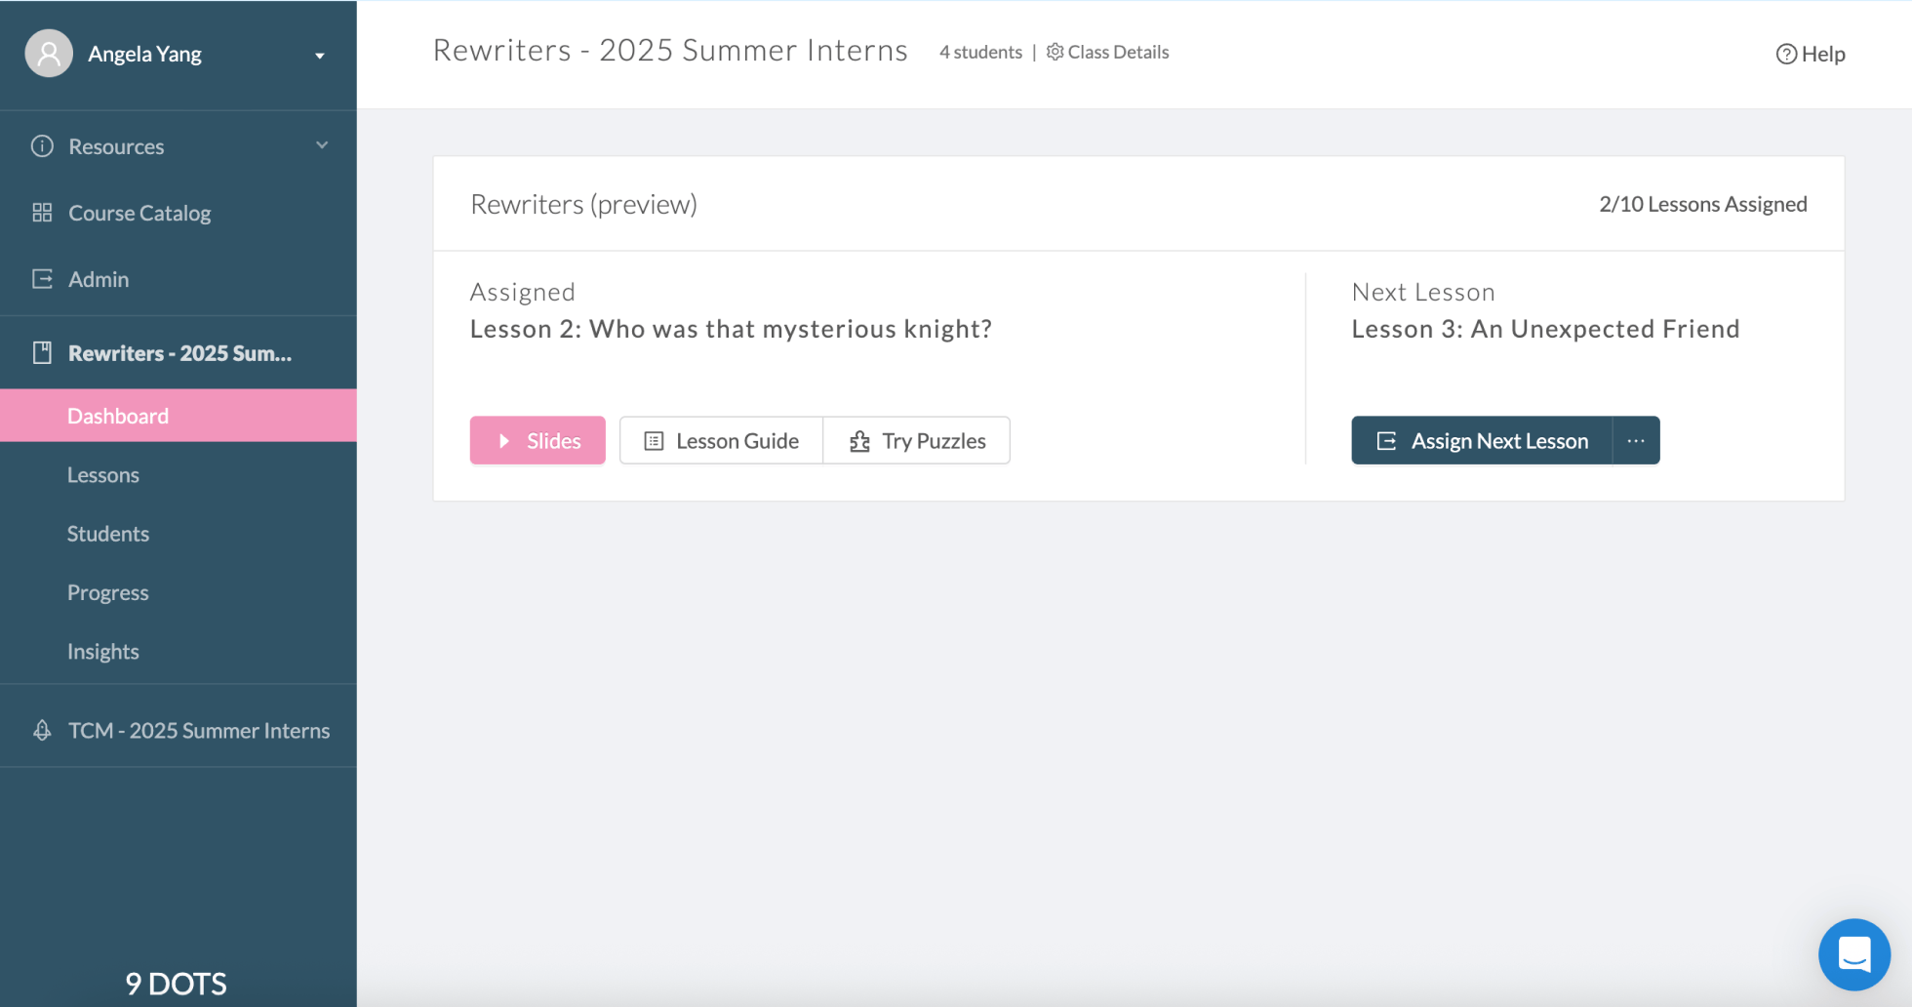Click the user avatar icon

tap(49, 54)
